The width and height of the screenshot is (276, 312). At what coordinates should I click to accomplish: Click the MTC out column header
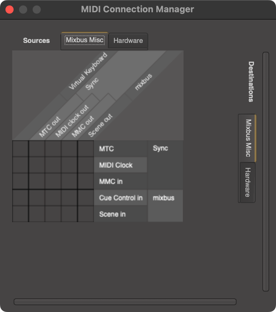click(49, 127)
